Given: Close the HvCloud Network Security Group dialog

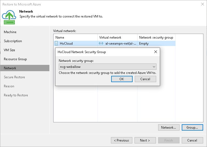Looking at the screenshot, I should [155, 52].
